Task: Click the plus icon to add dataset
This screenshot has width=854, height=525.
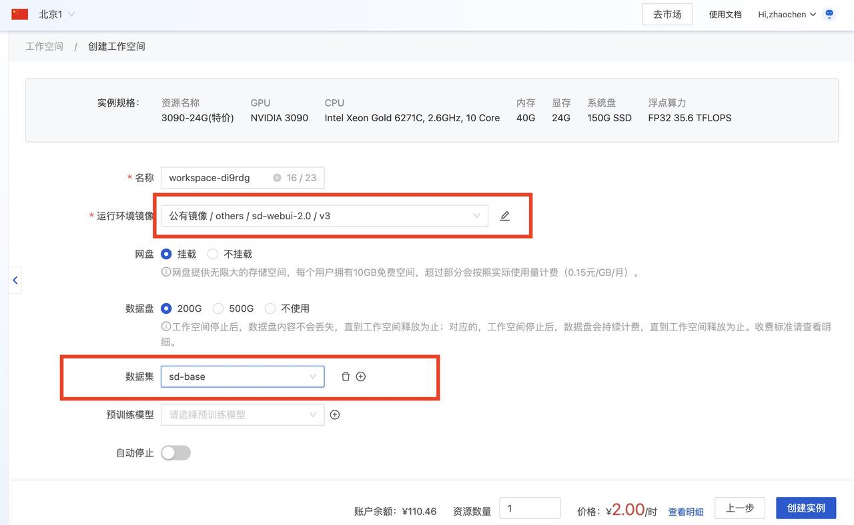Action: 361,376
